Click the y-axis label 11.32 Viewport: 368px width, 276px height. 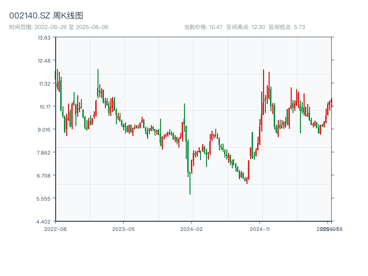(x=45, y=84)
